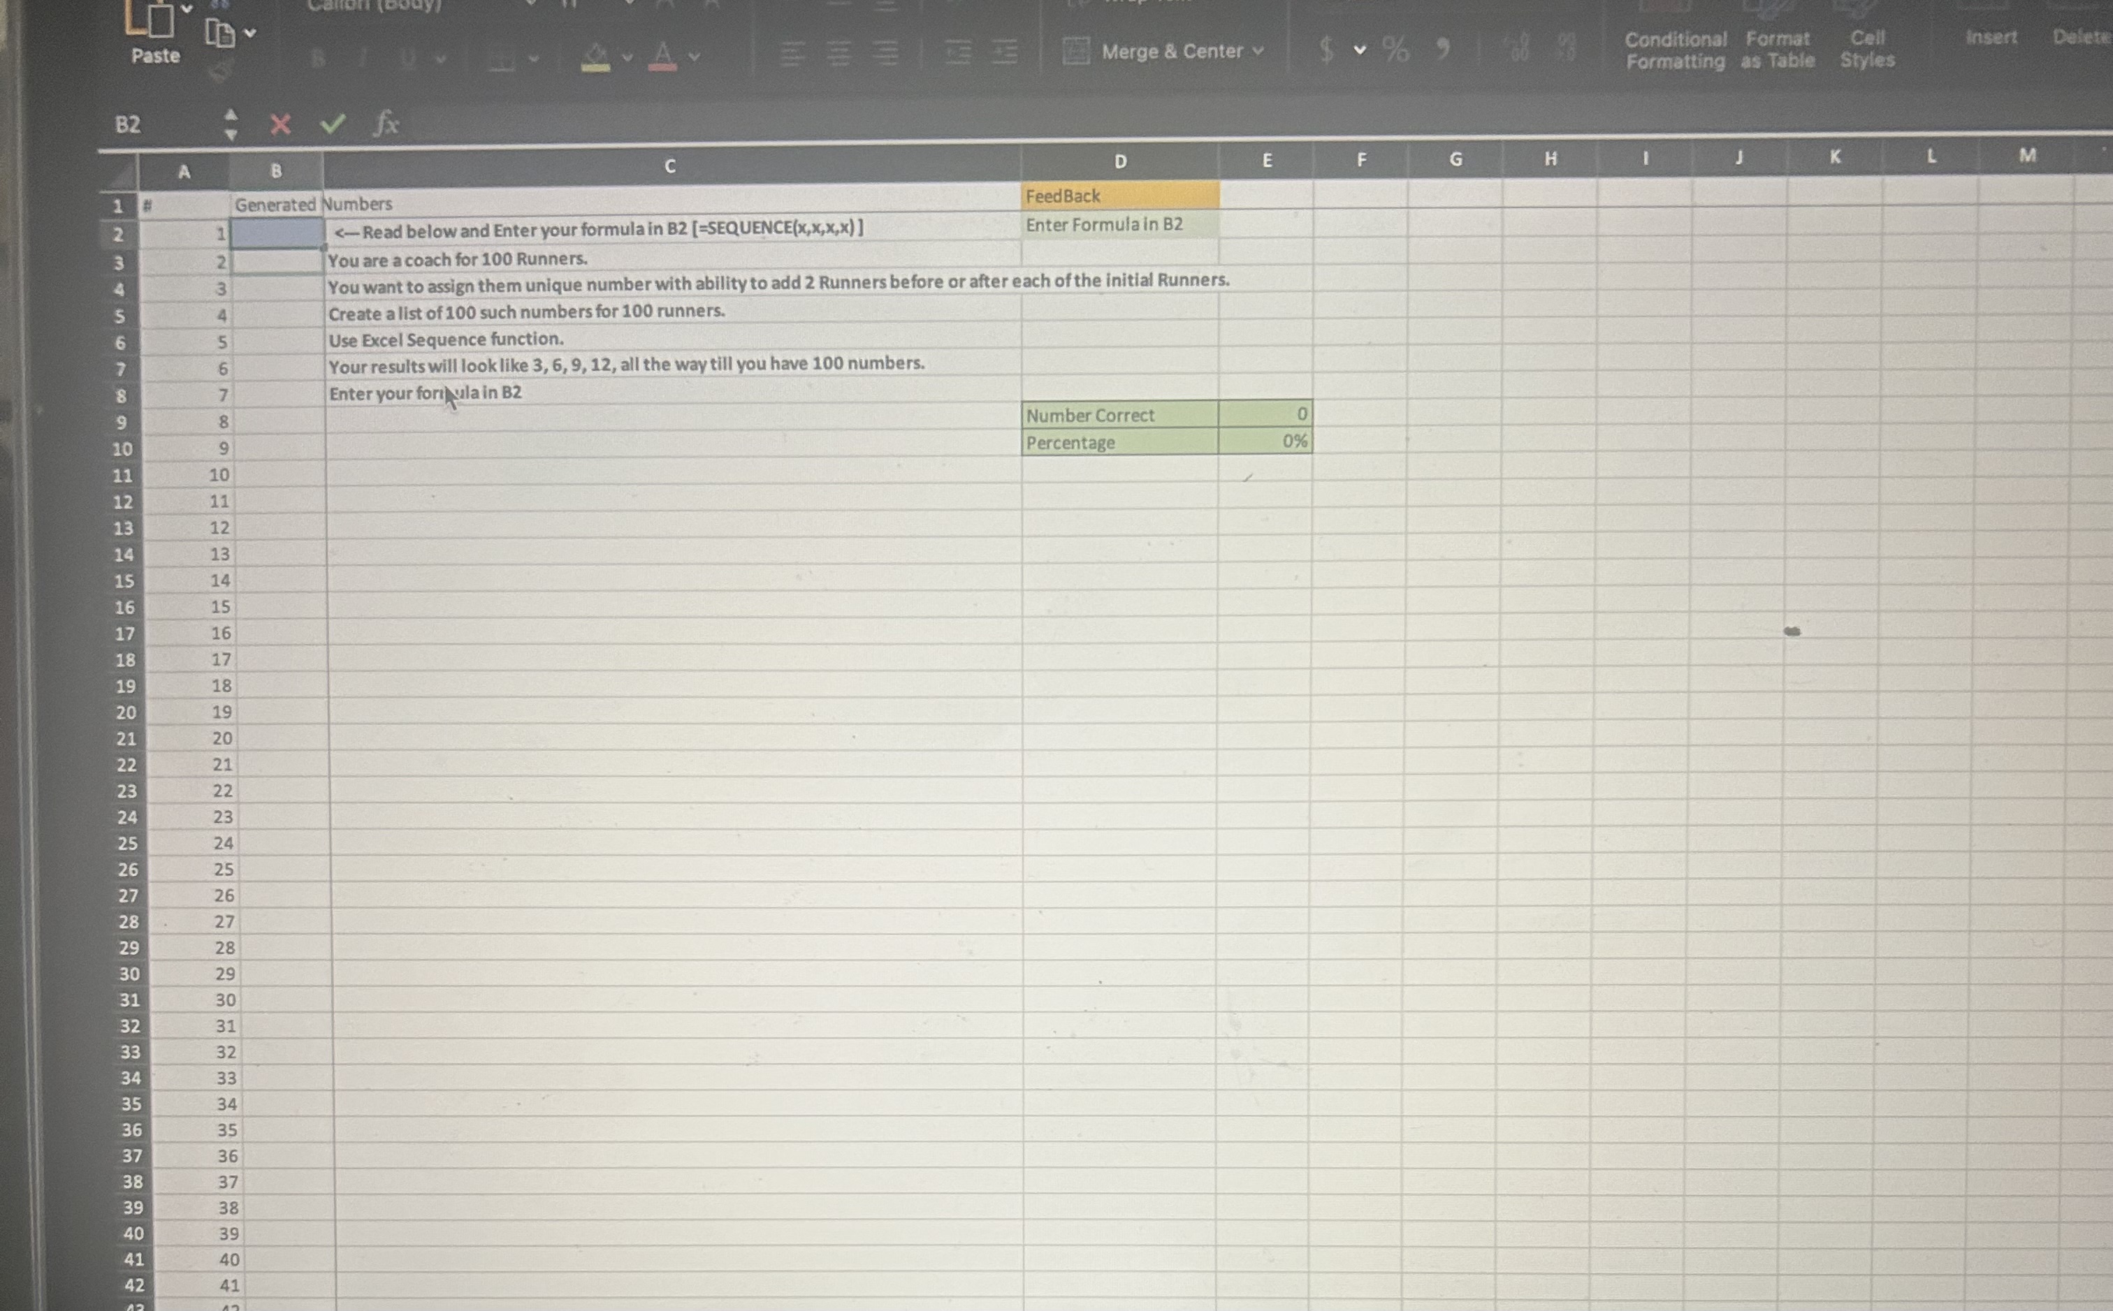
Task: Open the borders dropdown arrow
Action: (532, 60)
